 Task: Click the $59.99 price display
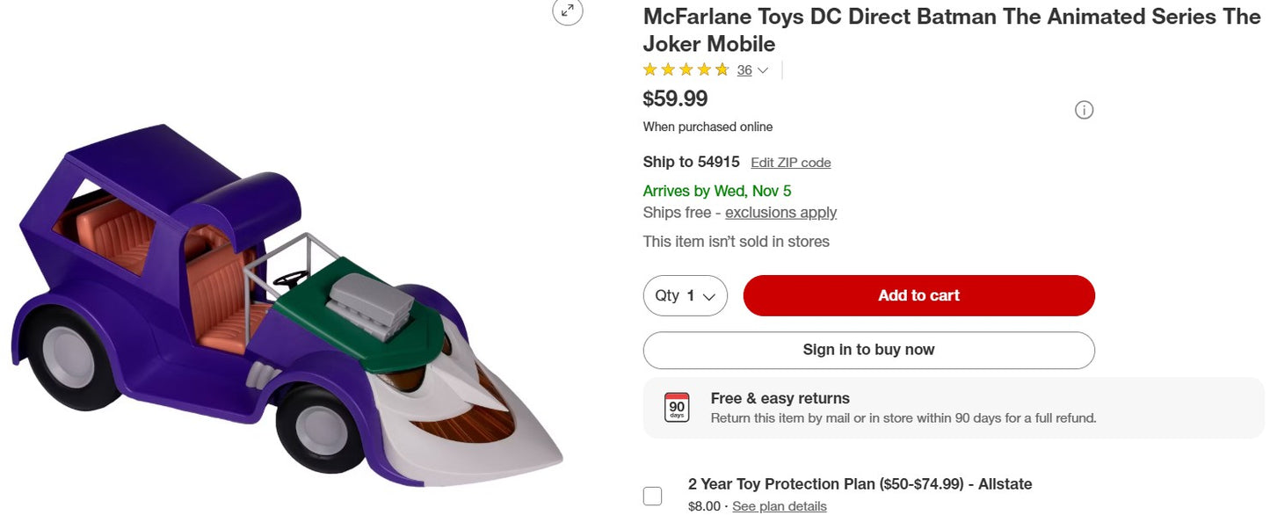(x=675, y=98)
